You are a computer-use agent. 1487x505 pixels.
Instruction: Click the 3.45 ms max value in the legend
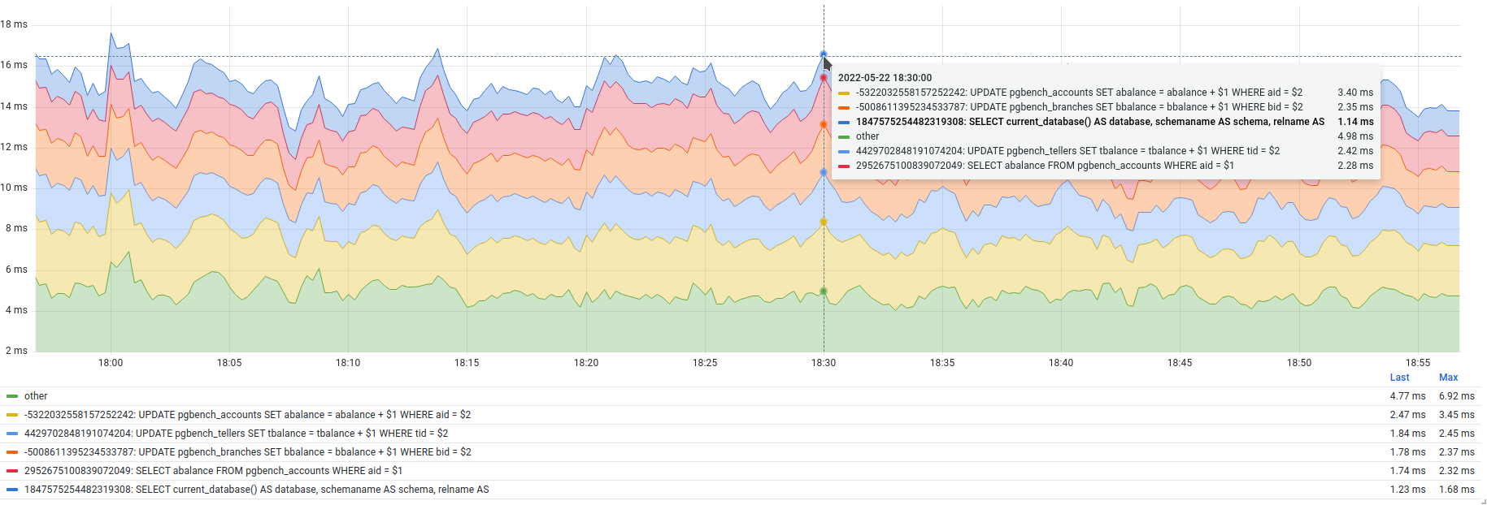[x=1456, y=415]
